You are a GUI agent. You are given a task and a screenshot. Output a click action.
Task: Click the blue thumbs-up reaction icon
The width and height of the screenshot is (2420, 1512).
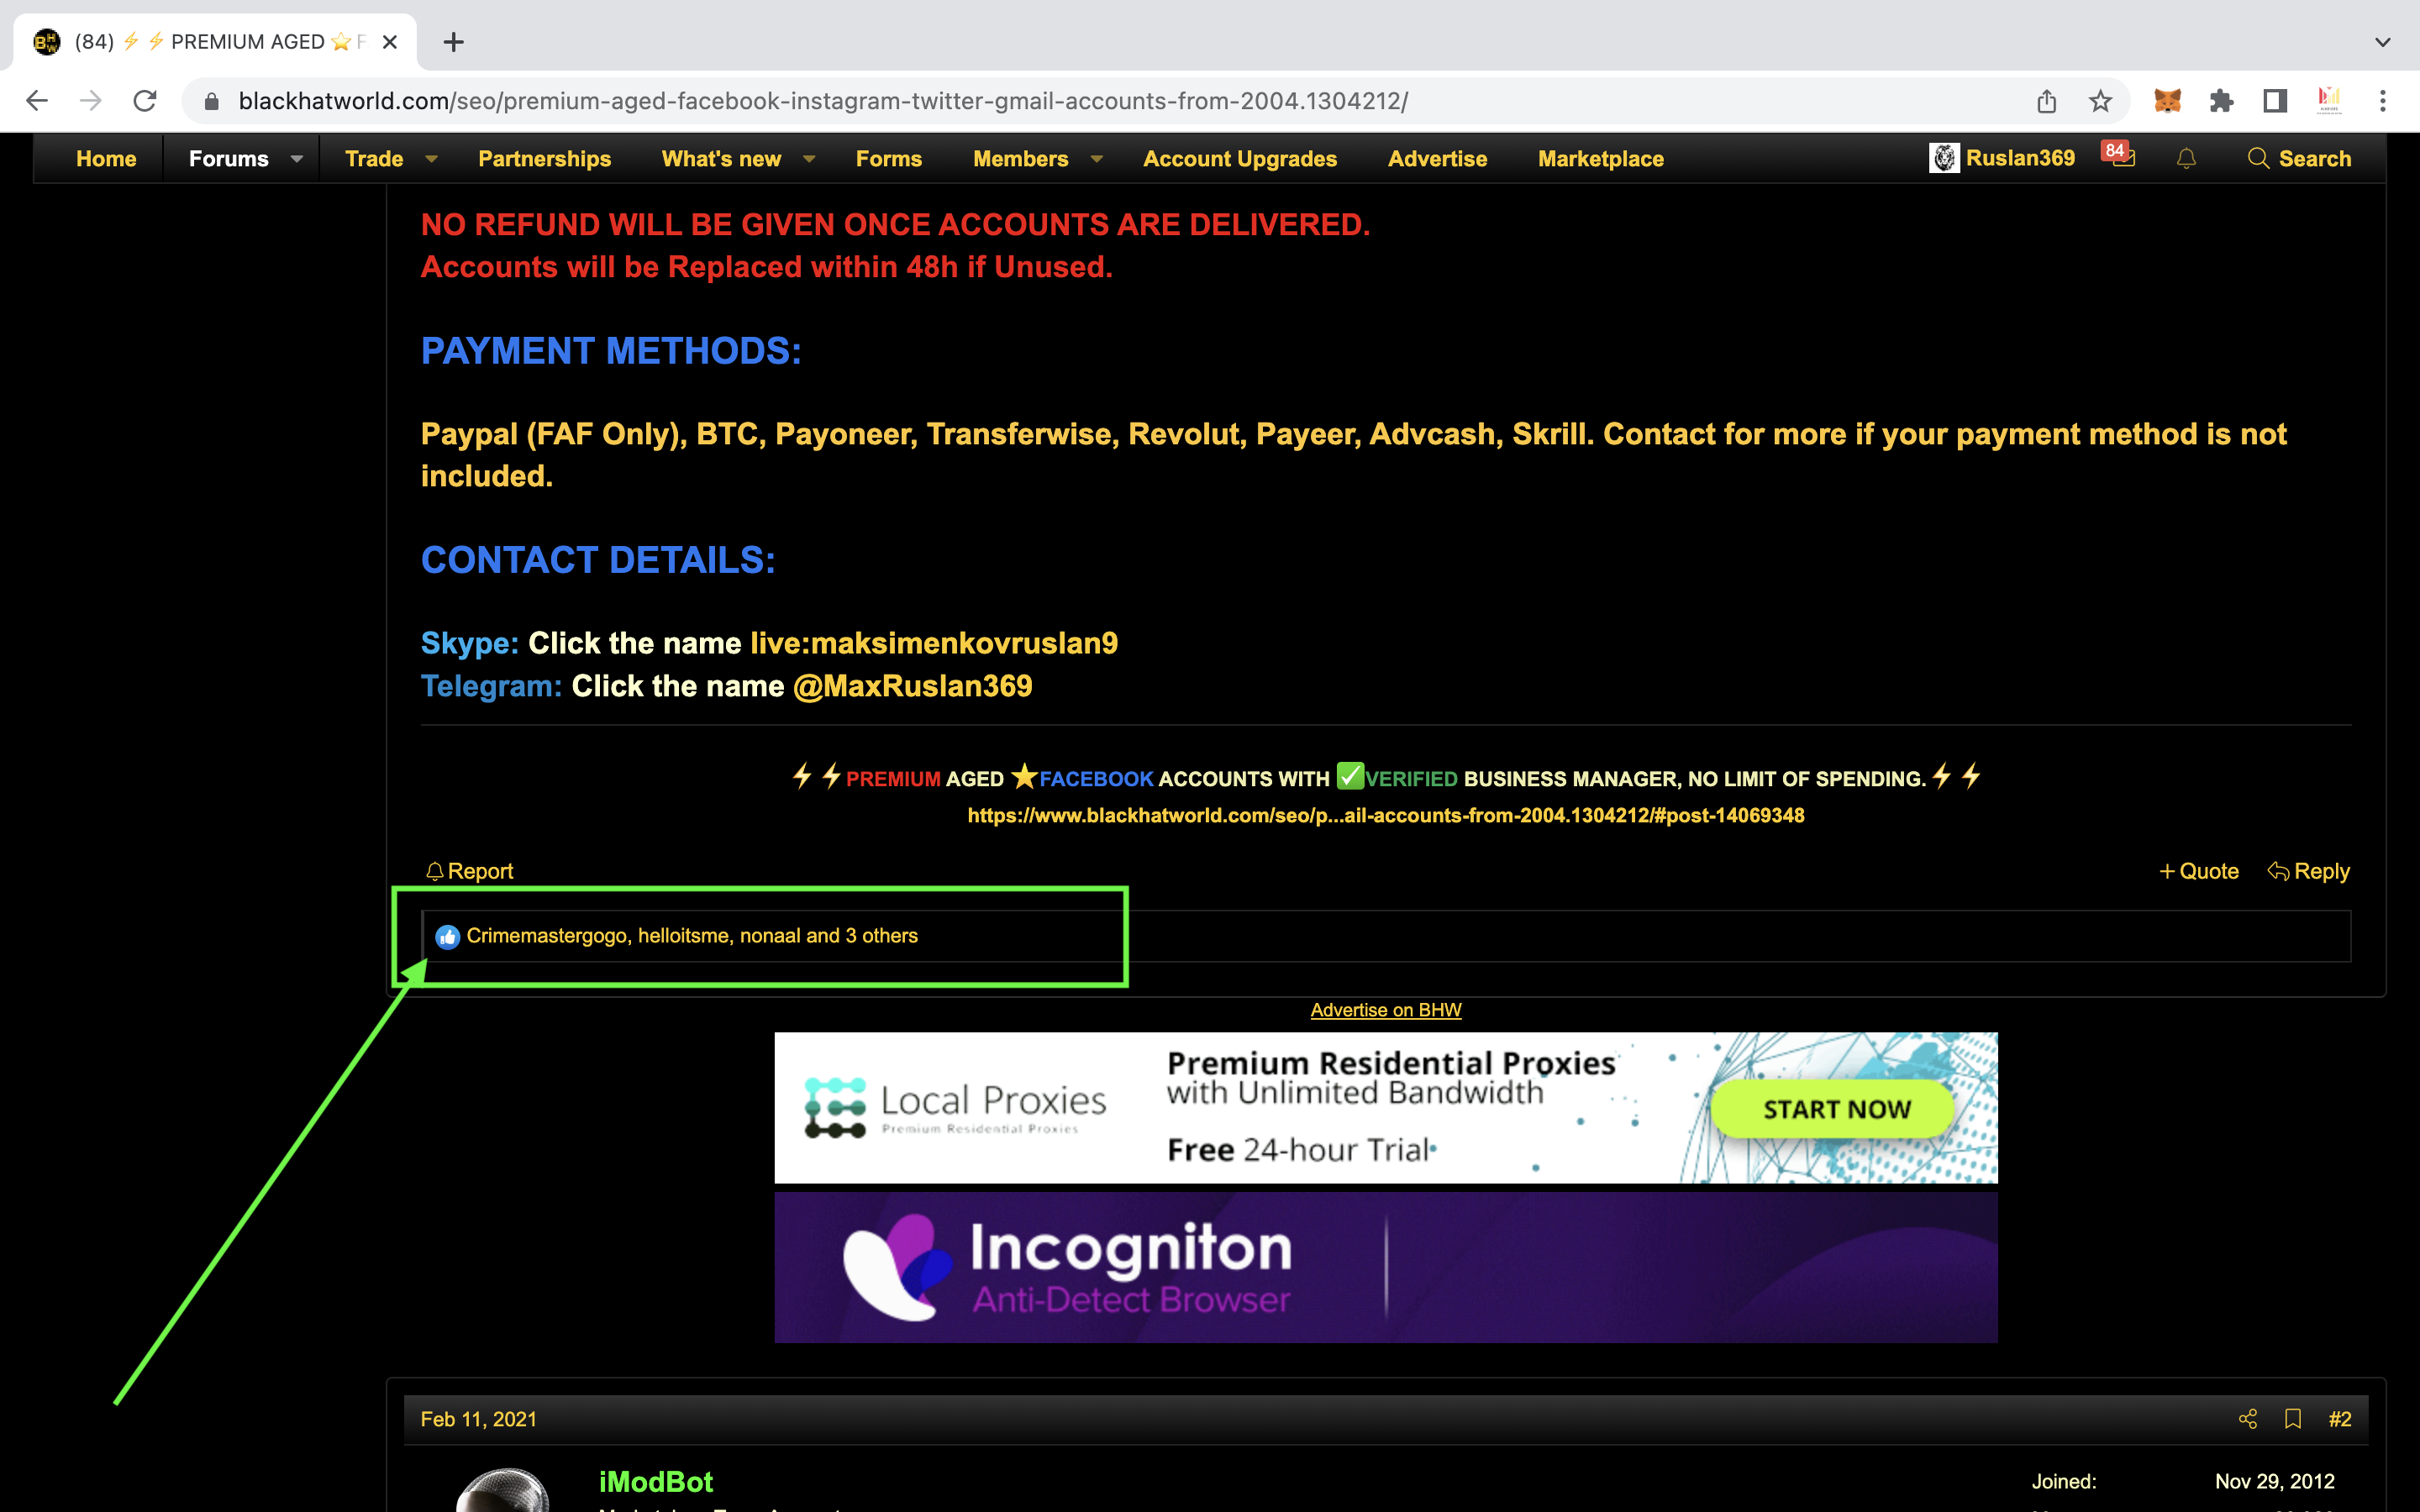click(447, 937)
